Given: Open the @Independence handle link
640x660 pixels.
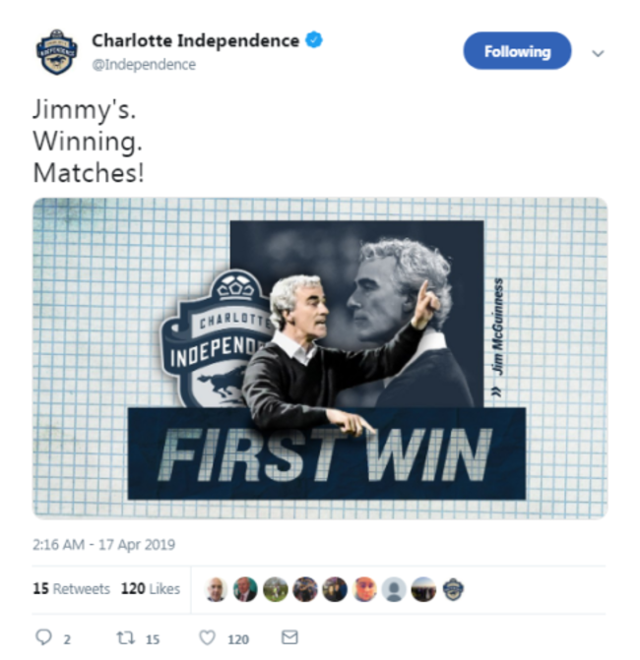Looking at the screenshot, I should click(x=144, y=65).
